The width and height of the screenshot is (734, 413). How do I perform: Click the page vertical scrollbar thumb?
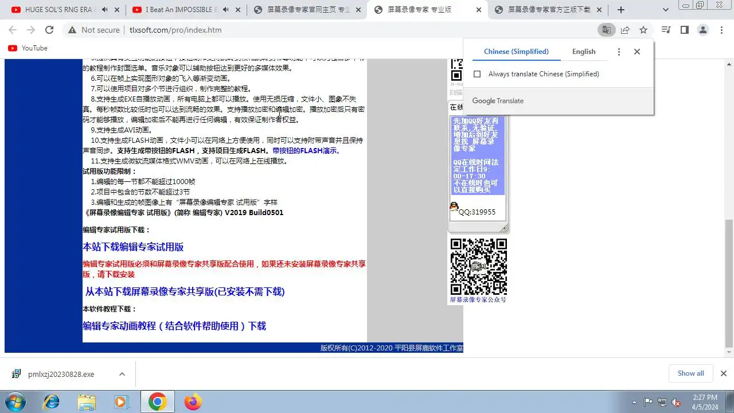[x=729, y=283]
